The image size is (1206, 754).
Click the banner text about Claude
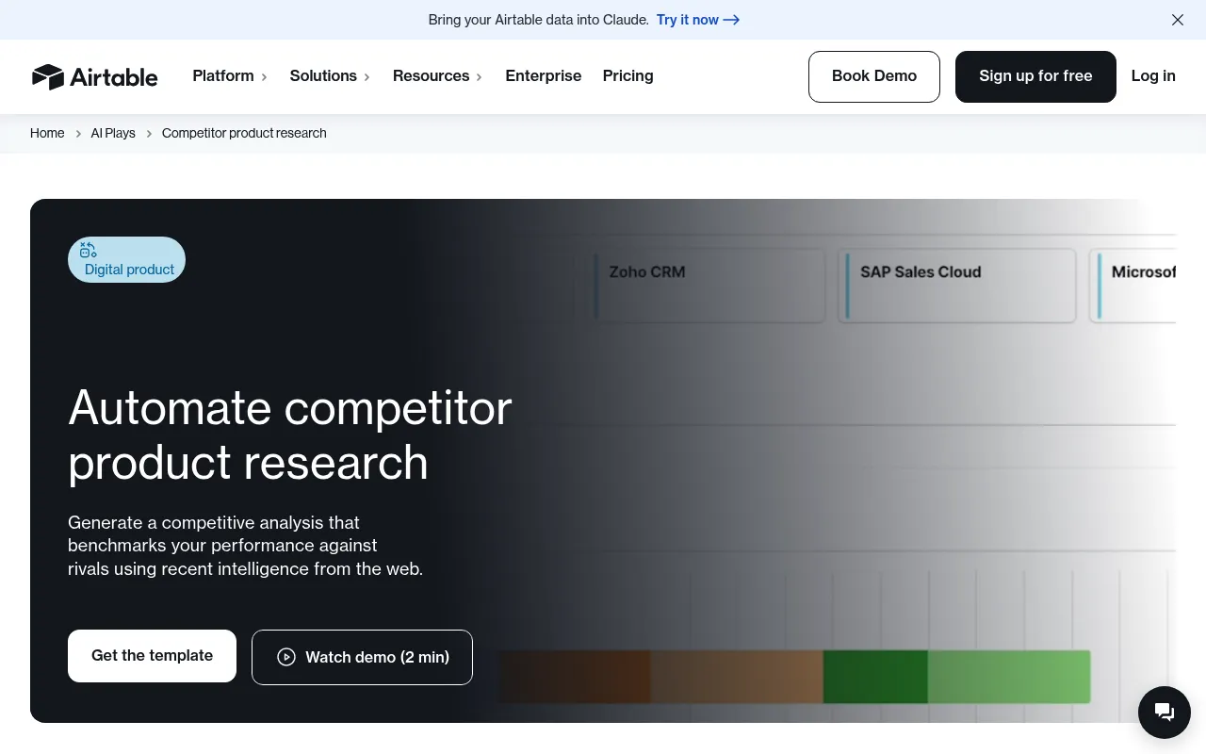tap(538, 20)
